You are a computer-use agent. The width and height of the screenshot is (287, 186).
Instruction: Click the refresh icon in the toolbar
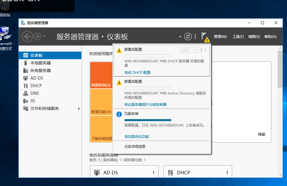tap(188, 36)
